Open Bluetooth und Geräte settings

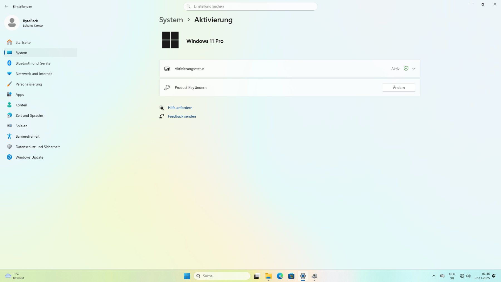(x=41, y=63)
